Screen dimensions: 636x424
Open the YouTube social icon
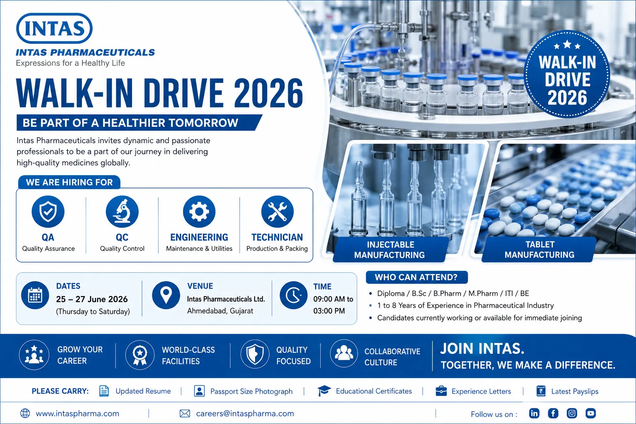pyautogui.click(x=590, y=413)
